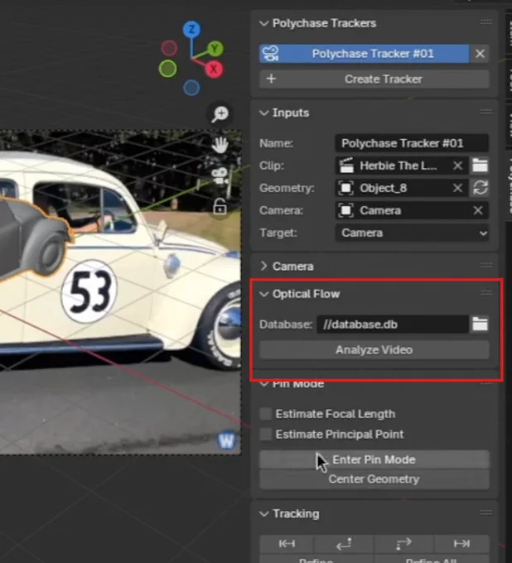Open file browser next to Clip field
This screenshot has height=563, width=512.
[480, 166]
